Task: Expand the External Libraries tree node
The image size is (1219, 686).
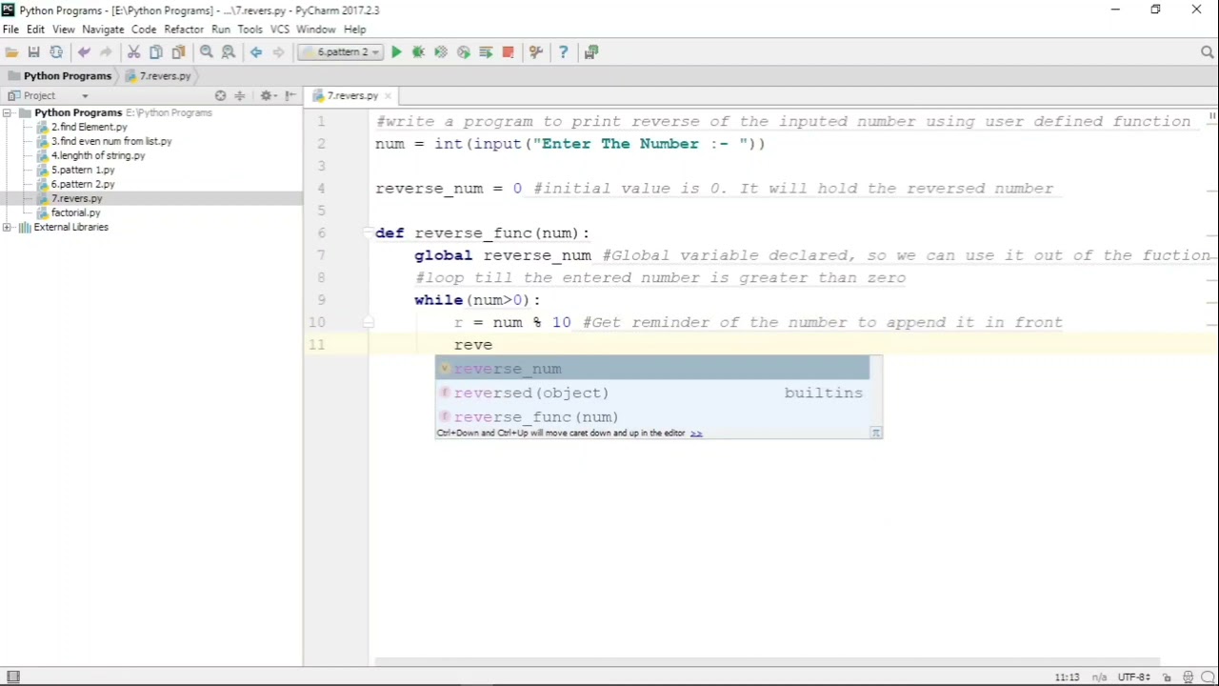Action: (x=8, y=227)
